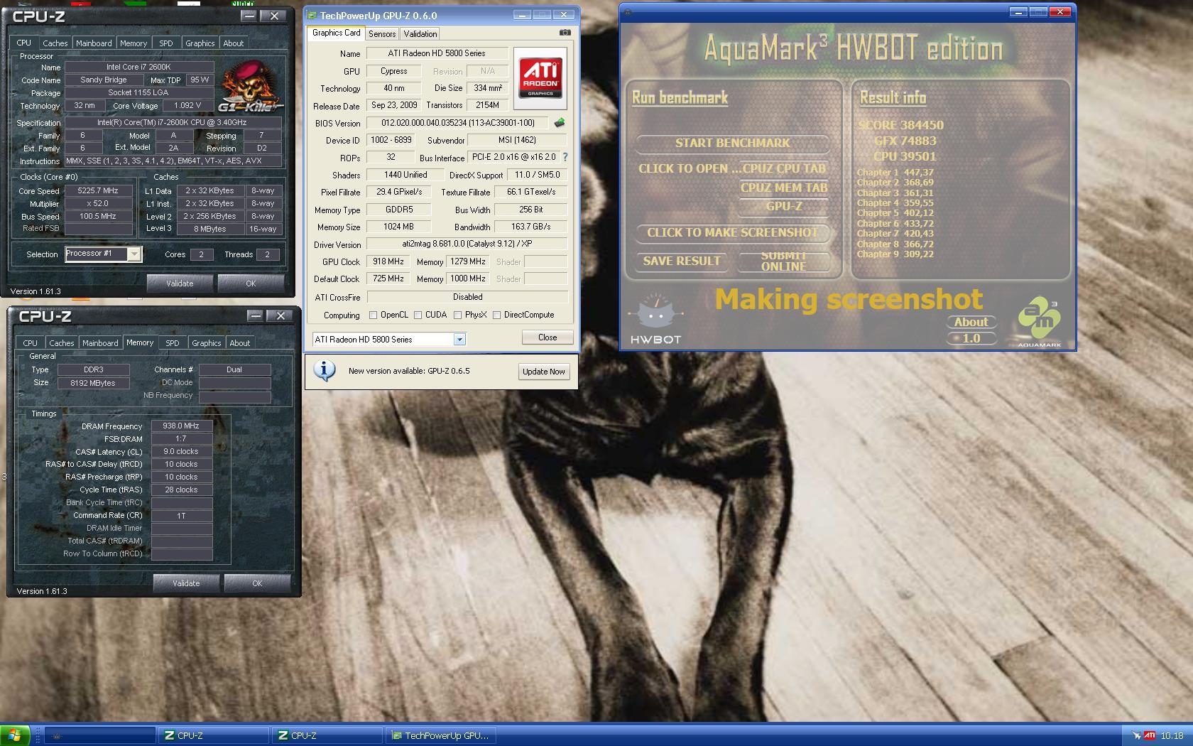Click Update Now in GPU-Z notification
This screenshot has width=1193, height=746.
pos(544,371)
